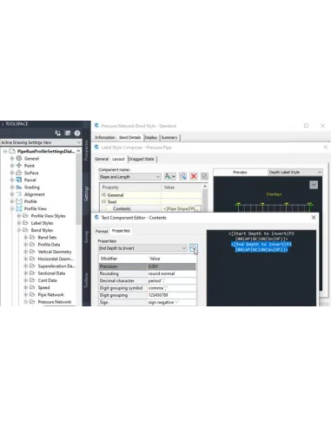Click the component draw order icon
The height and width of the screenshot is (427, 331).
click(204, 176)
